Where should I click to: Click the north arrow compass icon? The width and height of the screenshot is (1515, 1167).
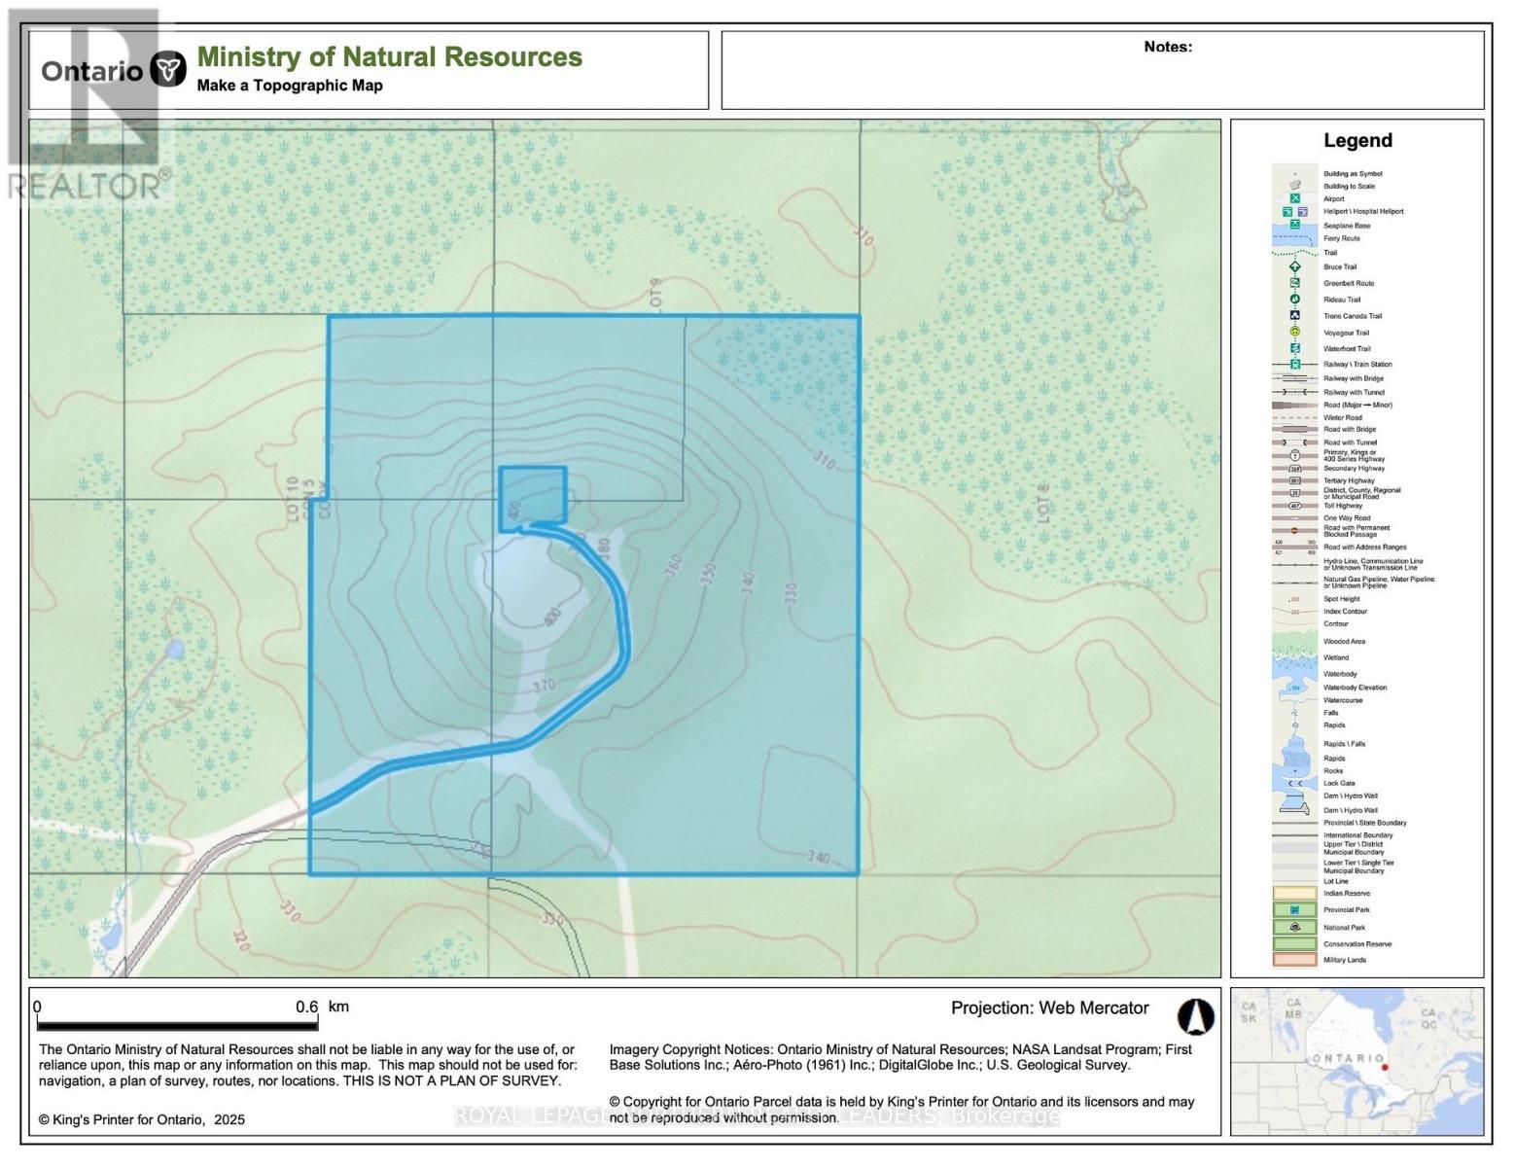(1195, 1016)
